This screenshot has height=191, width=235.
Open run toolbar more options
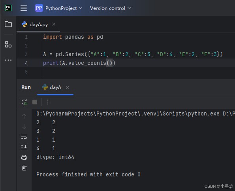(x=48, y=102)
